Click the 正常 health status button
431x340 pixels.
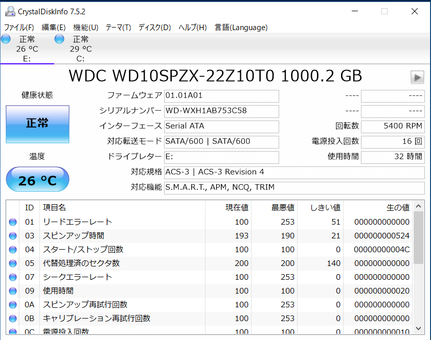[37, 124]
